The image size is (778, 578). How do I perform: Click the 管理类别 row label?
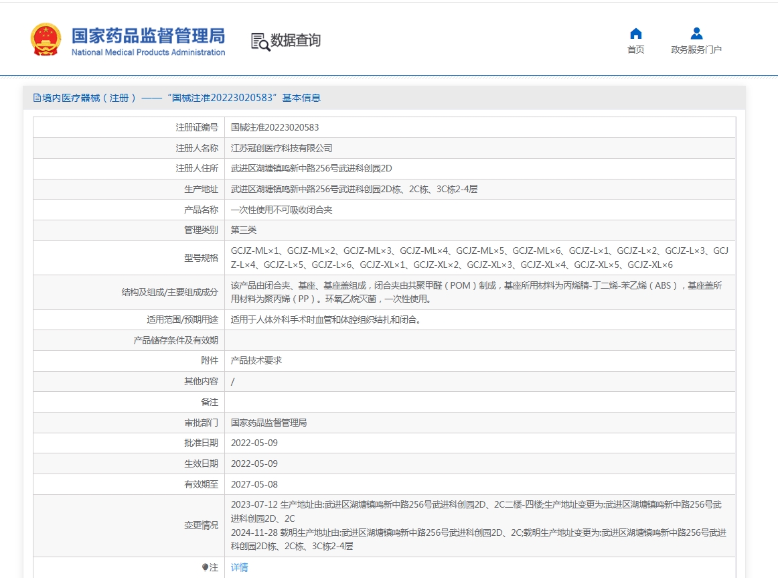[201, 230]
